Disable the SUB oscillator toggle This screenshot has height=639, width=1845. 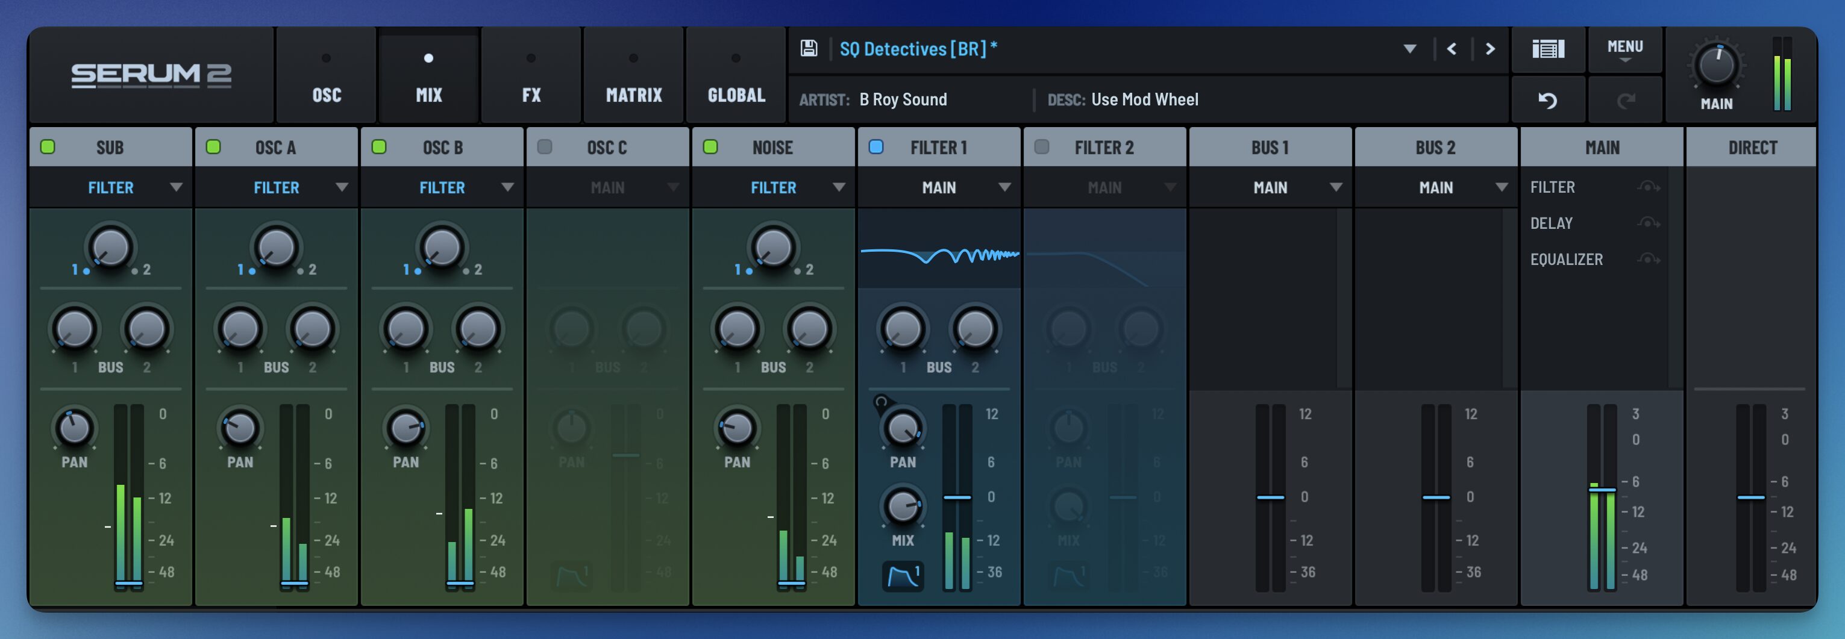click(x=48, y=147)
